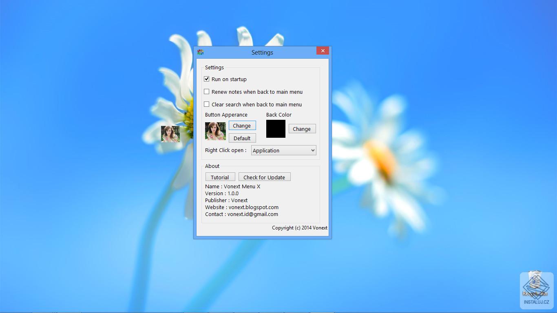Expand the Right Click open dropdown
Image resolution: width=557 pixels, height=313 pixels.
pyautogui.click(x=284, y=150)
